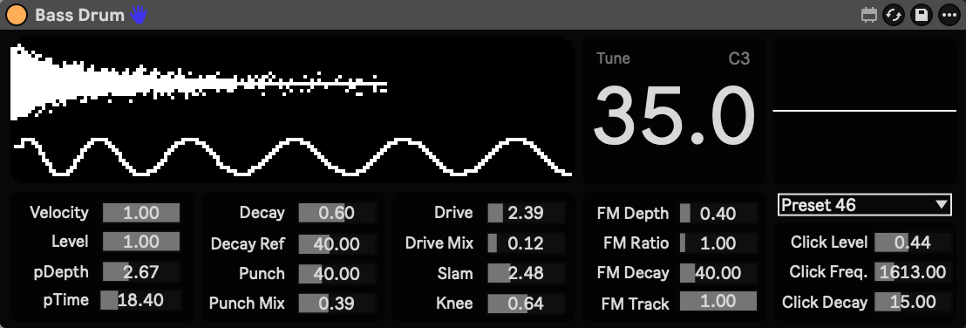The height and width of the screenshot is (328, 966).
Task: Click the pTime slider showing 18.40
Action: [x=141, y=300]
